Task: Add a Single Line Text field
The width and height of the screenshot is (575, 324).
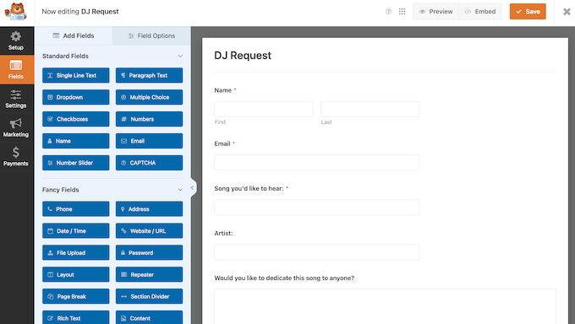Action: (75, 75)
